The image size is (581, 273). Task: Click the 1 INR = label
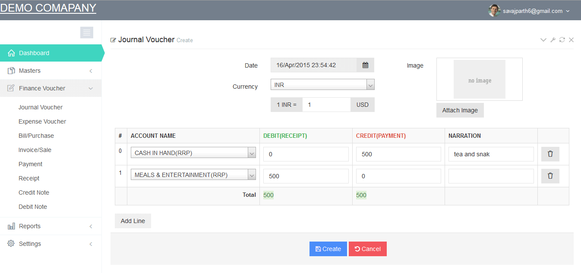tap(287, 105)
